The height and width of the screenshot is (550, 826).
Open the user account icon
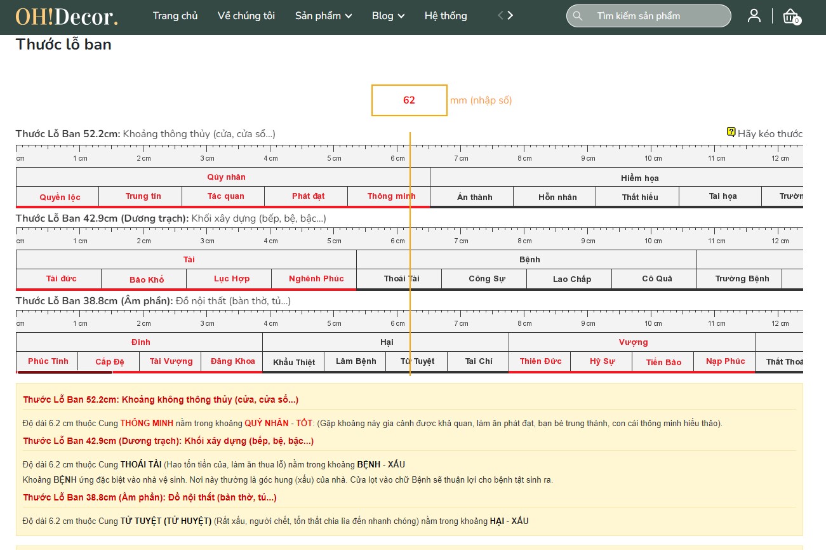754,16
